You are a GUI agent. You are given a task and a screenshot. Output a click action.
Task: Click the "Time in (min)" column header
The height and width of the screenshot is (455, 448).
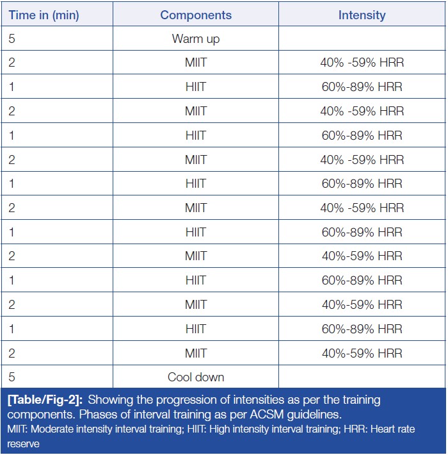point(43,15)
